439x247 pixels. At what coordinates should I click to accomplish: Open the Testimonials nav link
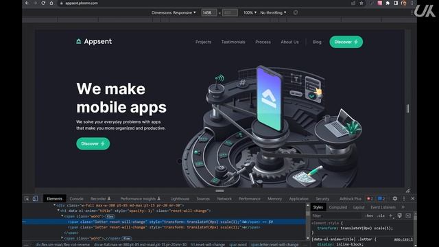pos(233,42)
